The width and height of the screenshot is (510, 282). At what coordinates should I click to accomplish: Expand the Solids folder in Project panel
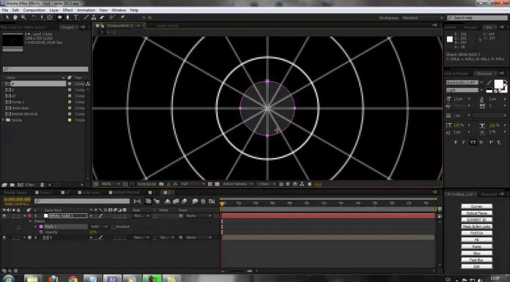3,120
